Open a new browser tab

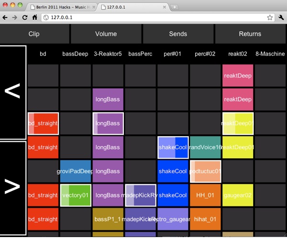tap(175, 7)
